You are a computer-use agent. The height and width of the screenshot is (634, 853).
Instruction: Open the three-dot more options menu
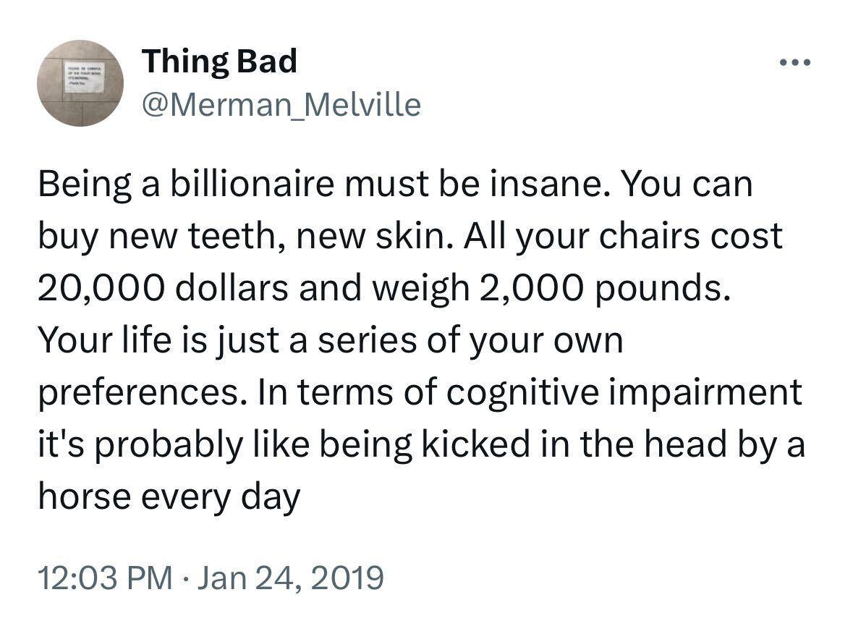coord(796,63)
